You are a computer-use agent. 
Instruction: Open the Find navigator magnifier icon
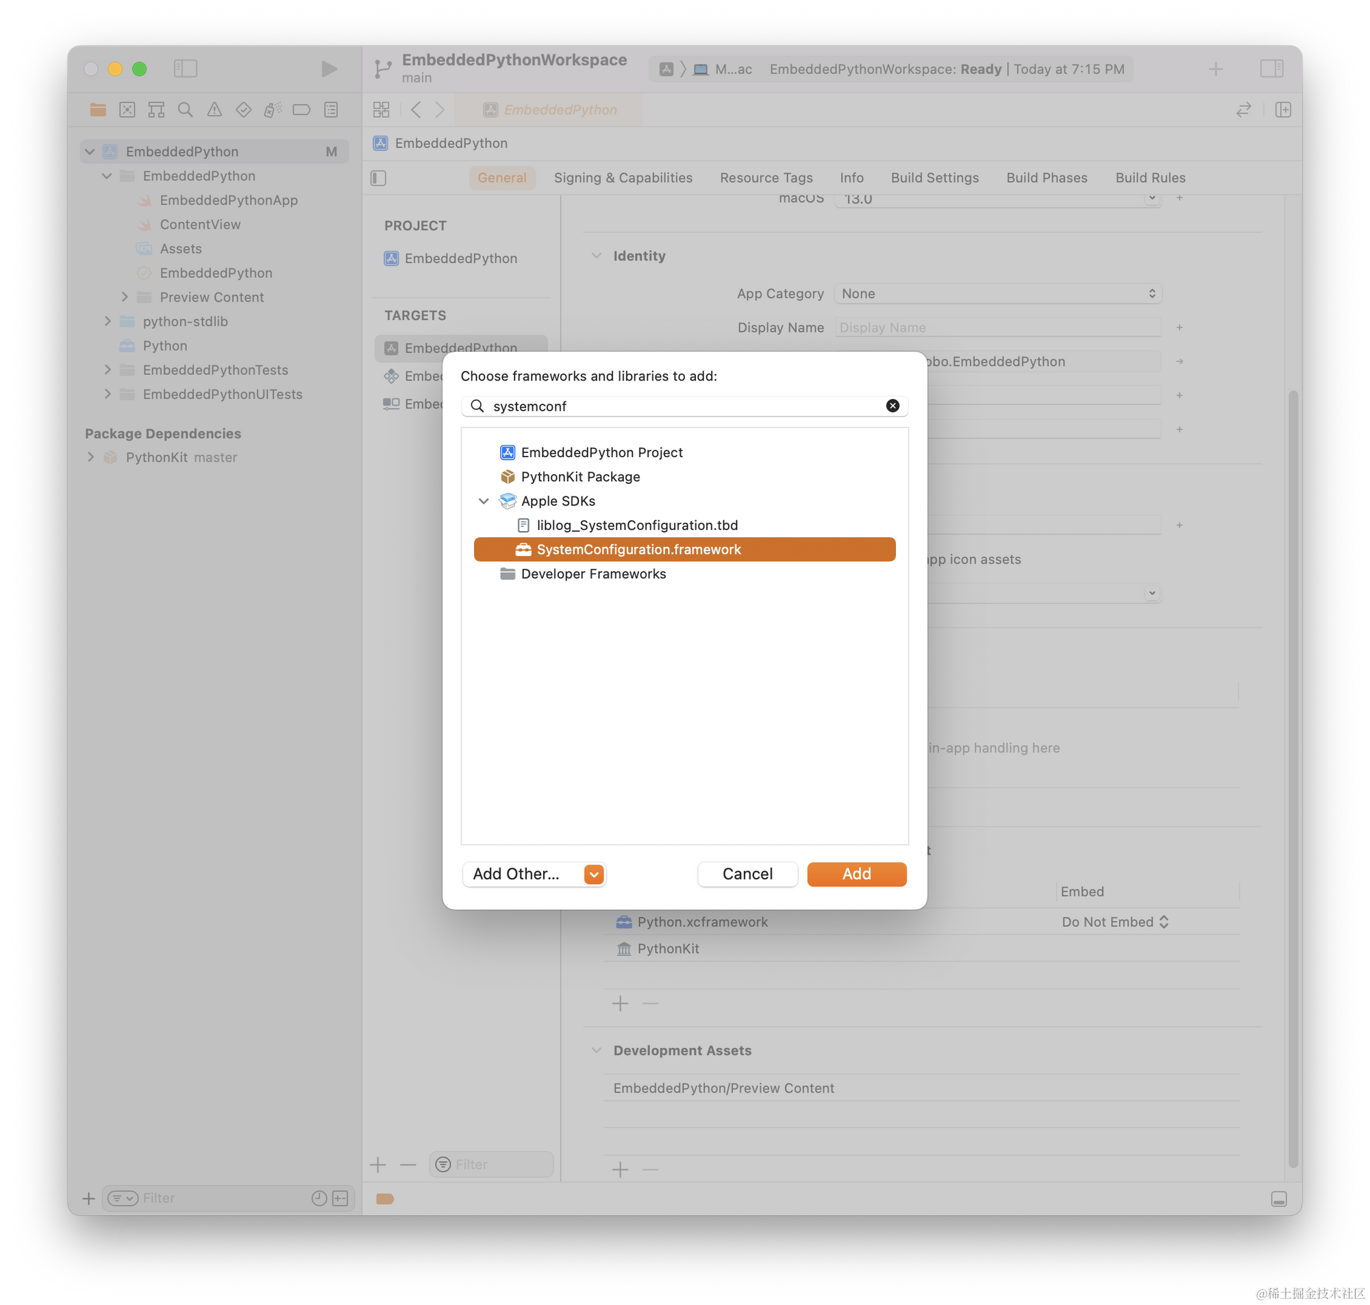point(185,109)
